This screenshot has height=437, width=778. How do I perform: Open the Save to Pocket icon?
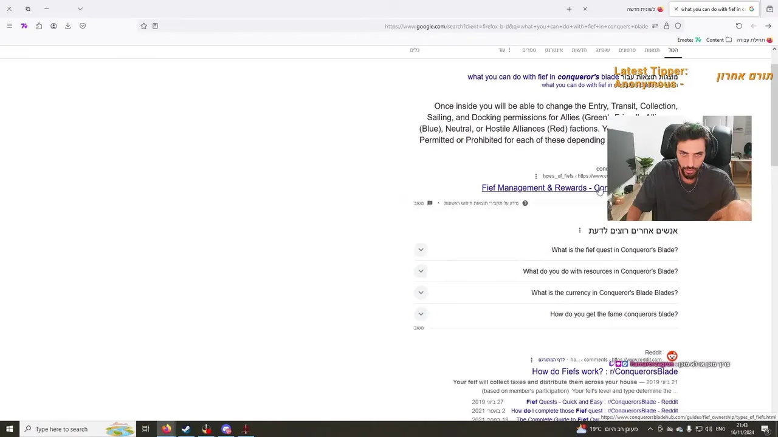(83, 26)
